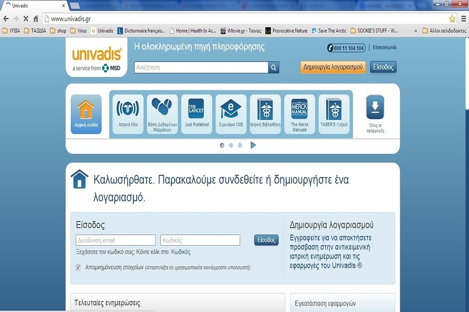This screenshot has width=469, height=312.
Task: Open Βάση Δεδομένων Φαρμάκων app tile
Action: pos(163,114)
